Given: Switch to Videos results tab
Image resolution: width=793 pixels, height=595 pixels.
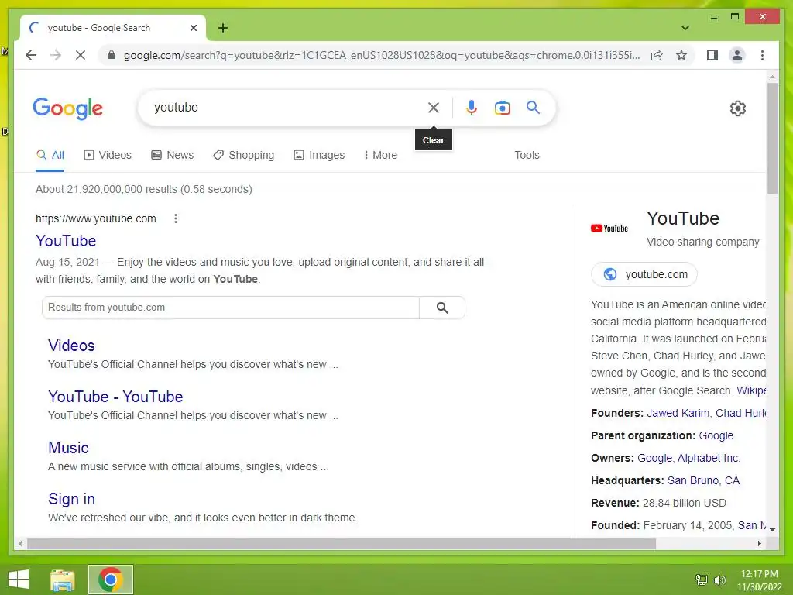Looking at the screenshot, I should point(108,155).
